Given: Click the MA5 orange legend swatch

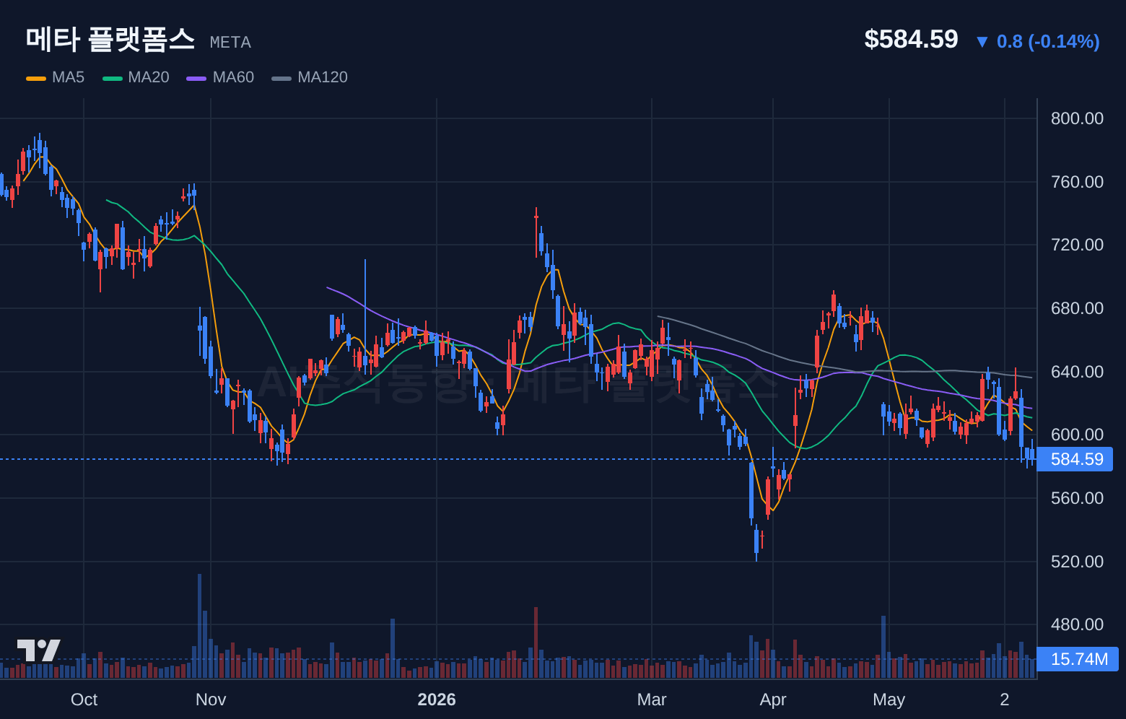Looking at the screenshot, I should 36,78.
